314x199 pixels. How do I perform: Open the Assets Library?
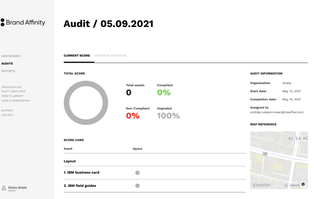13,96
